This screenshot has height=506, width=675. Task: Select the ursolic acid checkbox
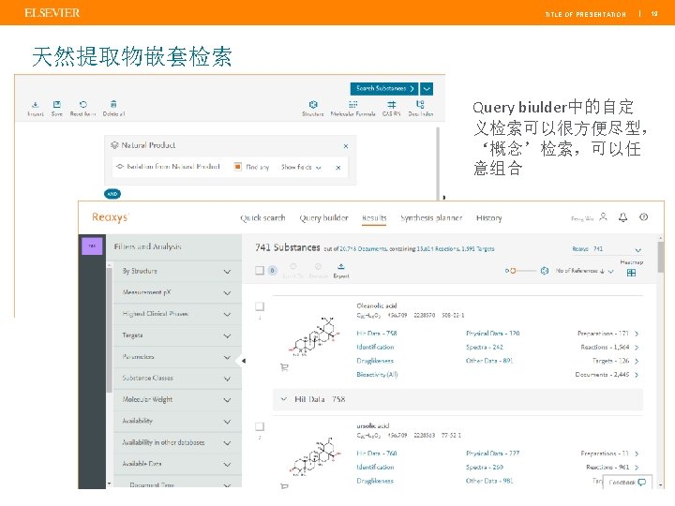(260, 426)
